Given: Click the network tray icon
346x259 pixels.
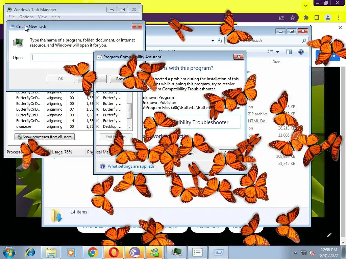Looking at the screenshot, I should 304,253.
